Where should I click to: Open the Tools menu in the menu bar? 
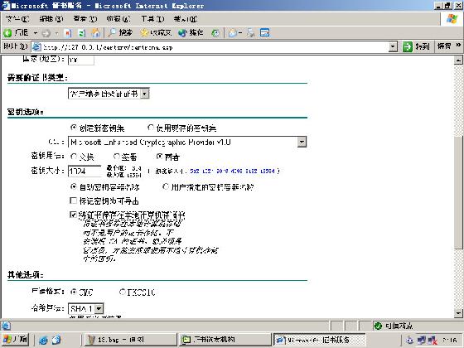pyautogui.click(x=152, y=19)
